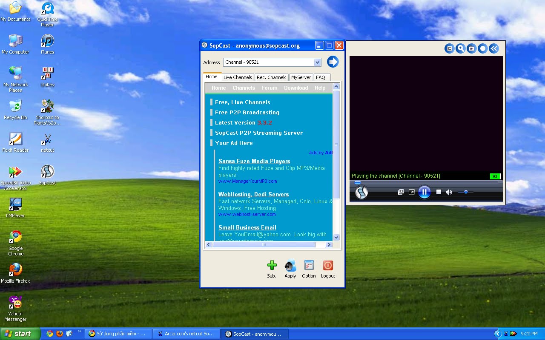The width and height of the screenshot is (545, 340).
Task: Expand the Quick Launch overflow chevron
Action: [x=79, y=332]
